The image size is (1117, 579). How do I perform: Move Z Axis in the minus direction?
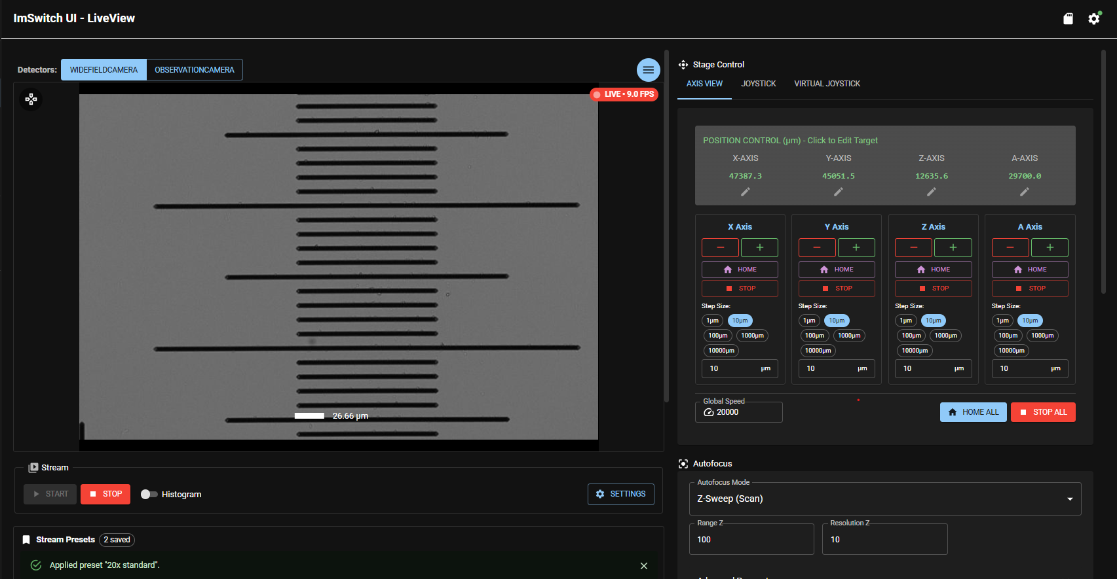coord(914,247)
